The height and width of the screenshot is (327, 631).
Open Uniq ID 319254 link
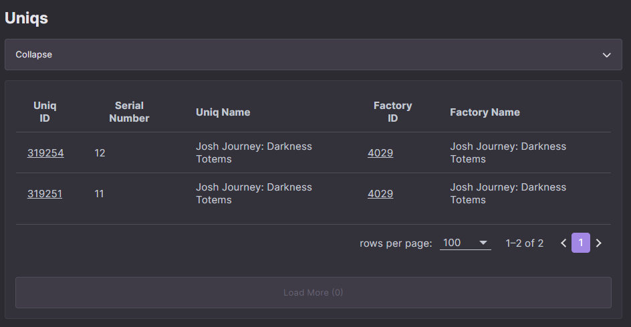tap(45, 153)
